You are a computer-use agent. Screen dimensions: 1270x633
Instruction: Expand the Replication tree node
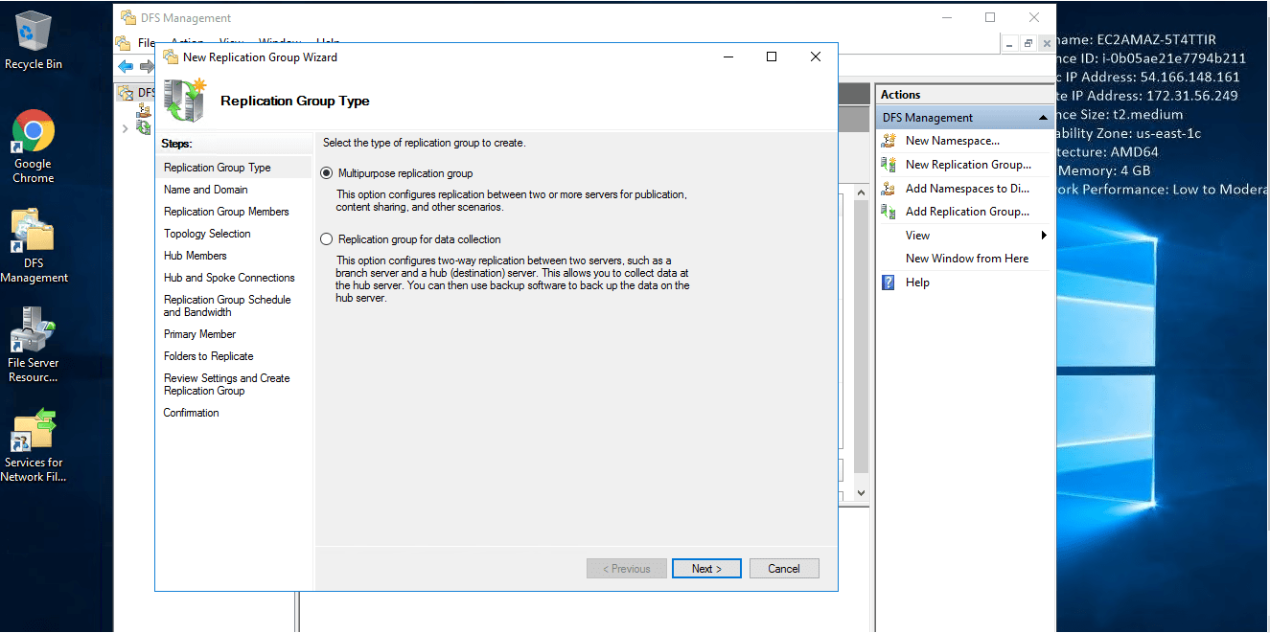[125, 128]
